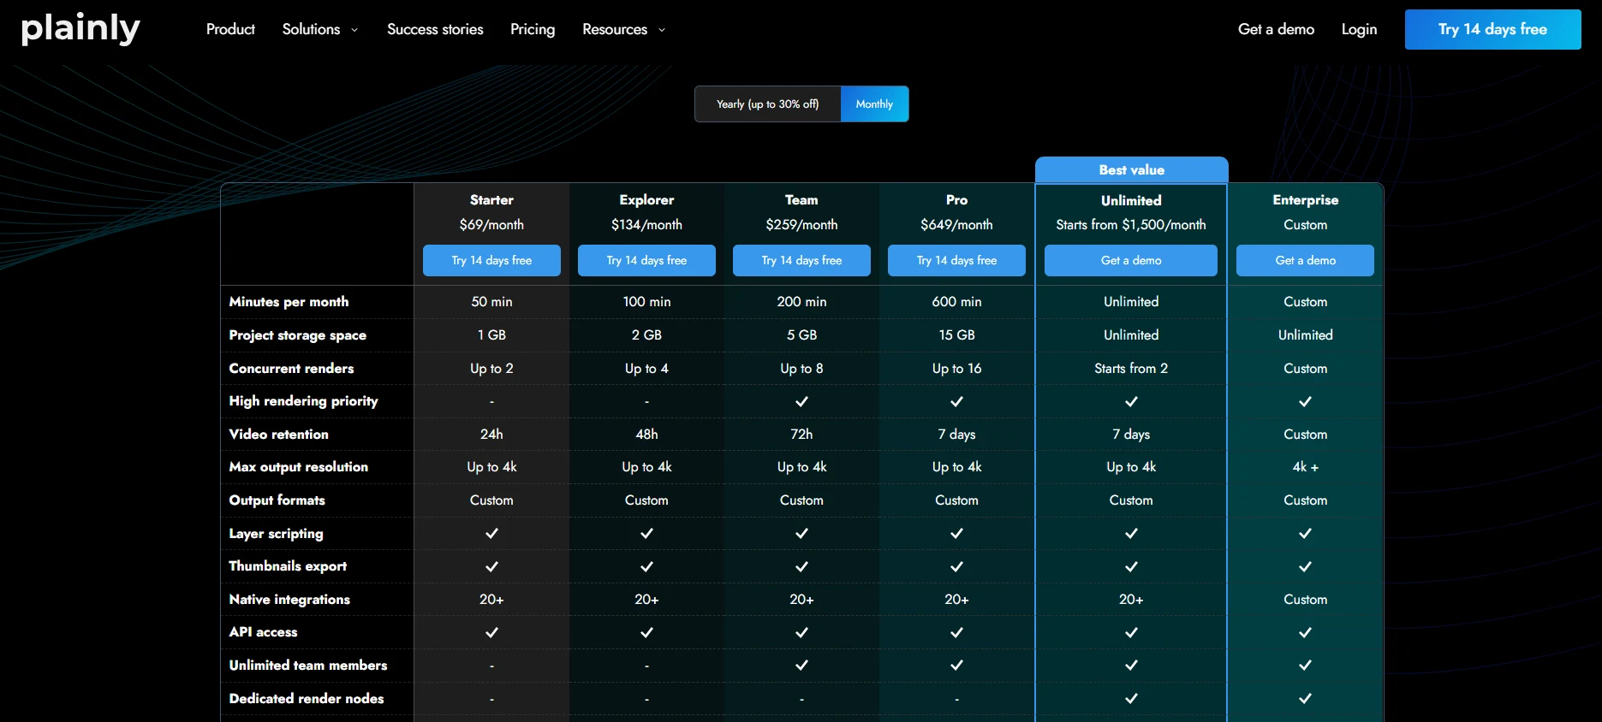Click Starter 50 min cell
This screenshot has height=722, width=1602.
click(x=491, y=301)
